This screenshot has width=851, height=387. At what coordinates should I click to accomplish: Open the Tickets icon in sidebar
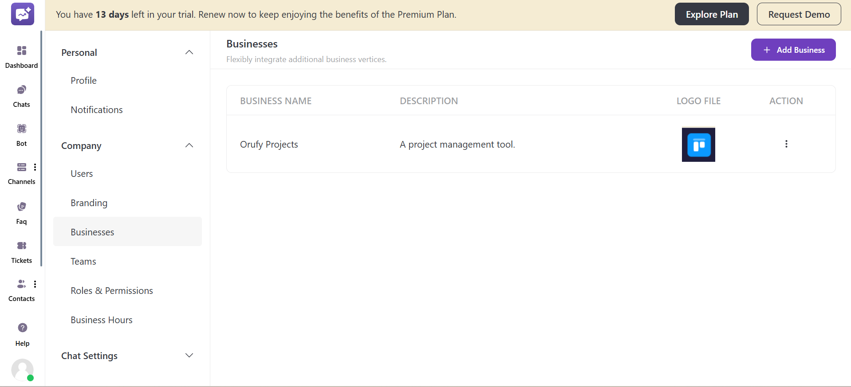click(x=21, y=246)
